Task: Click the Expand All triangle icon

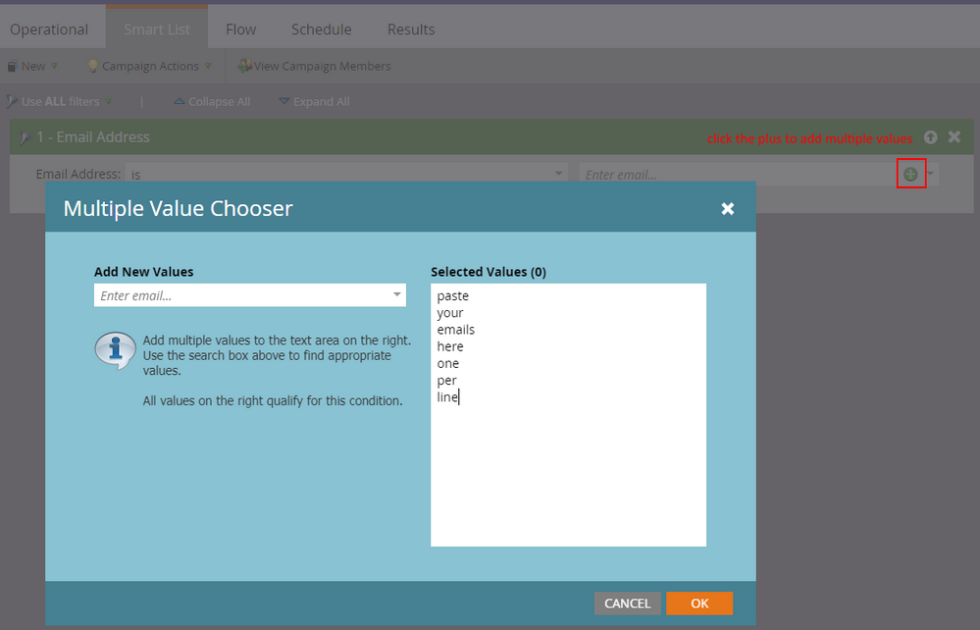Action: [x=284, y=101]
